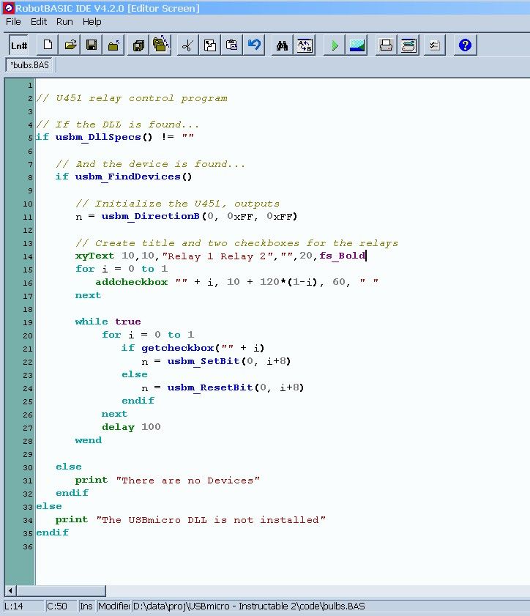Click the 'xyText' keyword on line 14
This screenshot has width=530, height=616.
(x=94, y=256)
